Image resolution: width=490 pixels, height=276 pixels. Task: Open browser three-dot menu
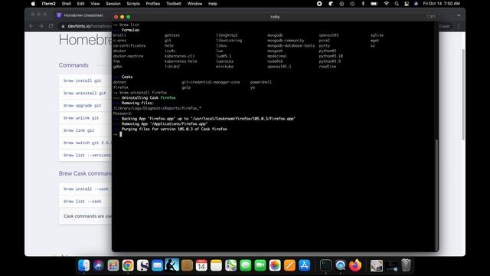459,26
